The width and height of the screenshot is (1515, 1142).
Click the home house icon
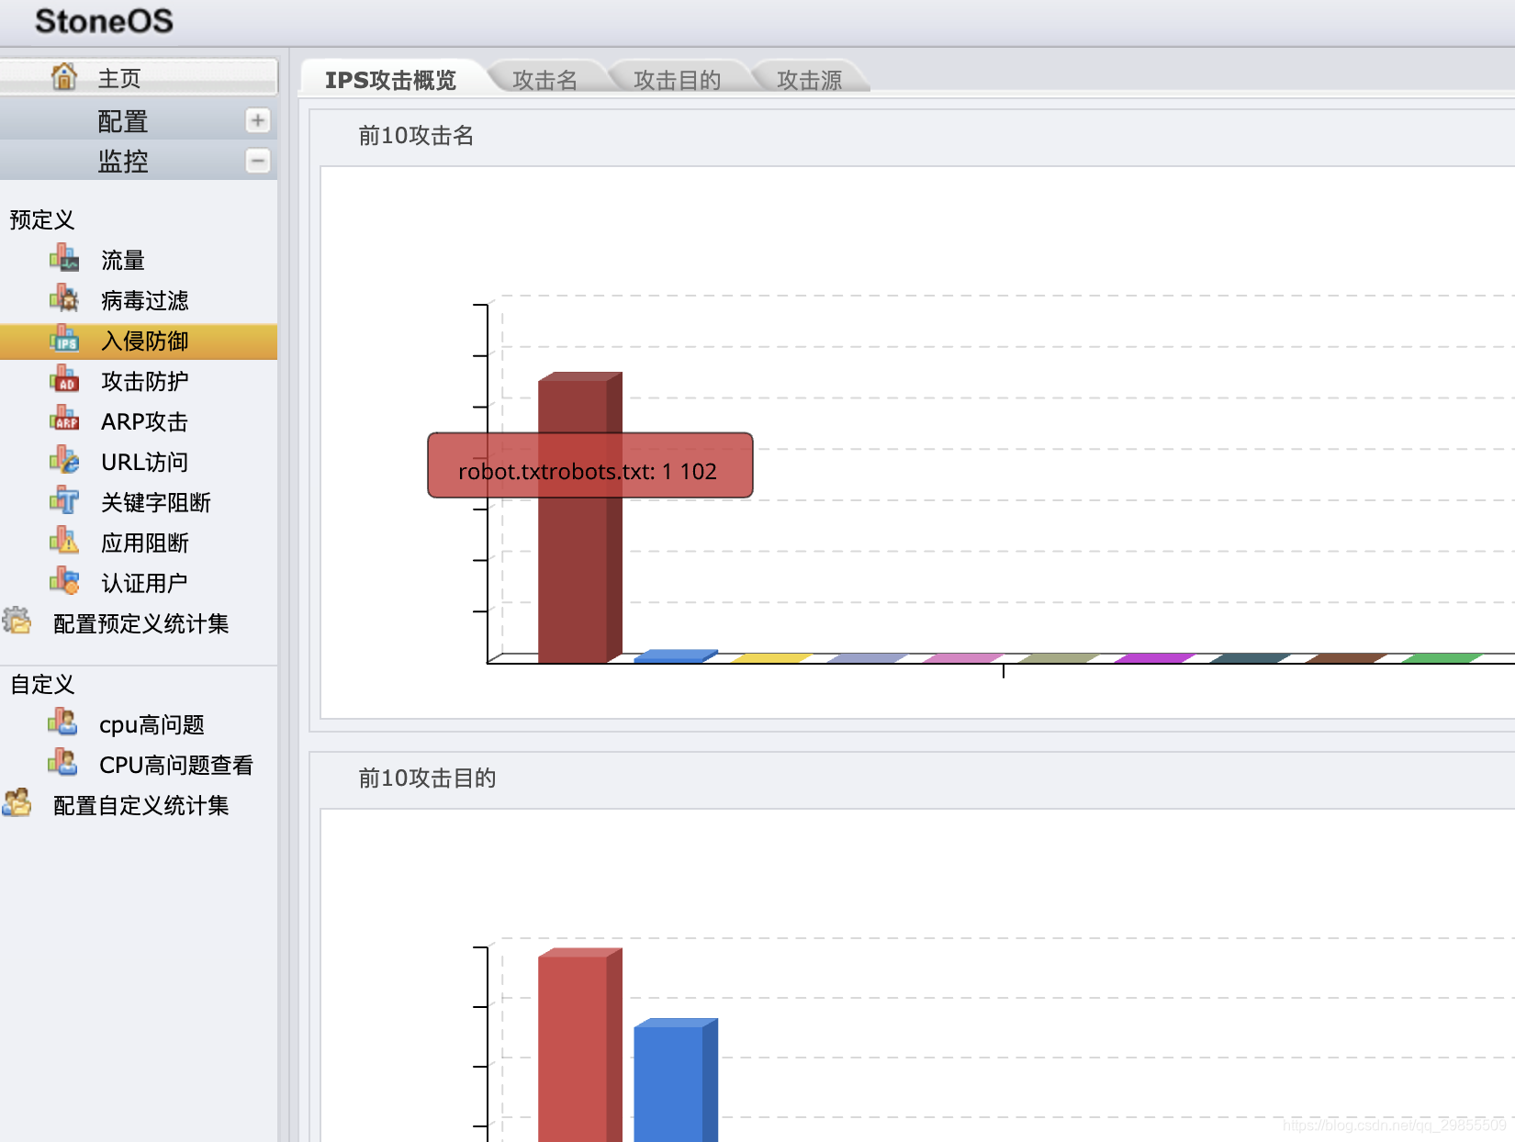[x=63, y=76]
